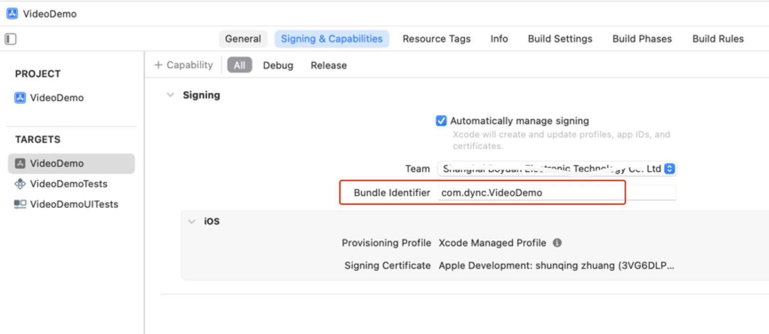
Task: Click the VideoDemoTests target icon
Action: coord(20,184)
